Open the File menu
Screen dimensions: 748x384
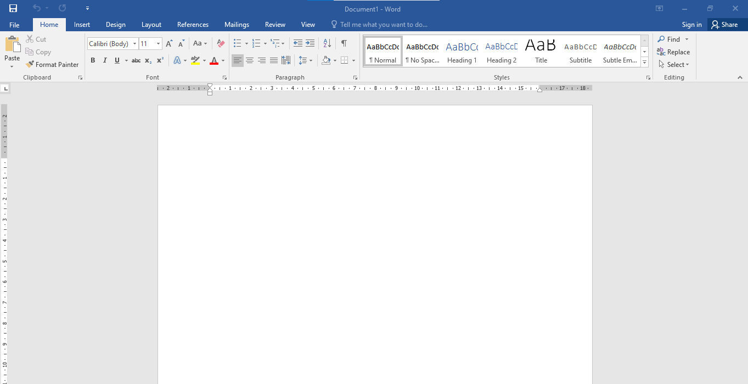click(14, 25)
